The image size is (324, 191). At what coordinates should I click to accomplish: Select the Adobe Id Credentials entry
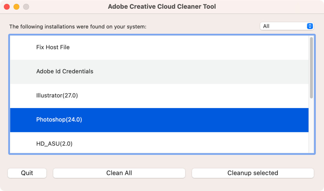(x=159, y=72)
